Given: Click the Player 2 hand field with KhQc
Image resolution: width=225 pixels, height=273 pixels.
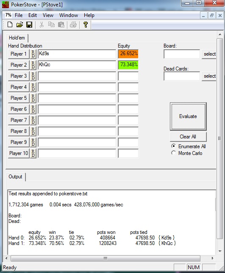Looking at the screenshot, I should point(77,65).
